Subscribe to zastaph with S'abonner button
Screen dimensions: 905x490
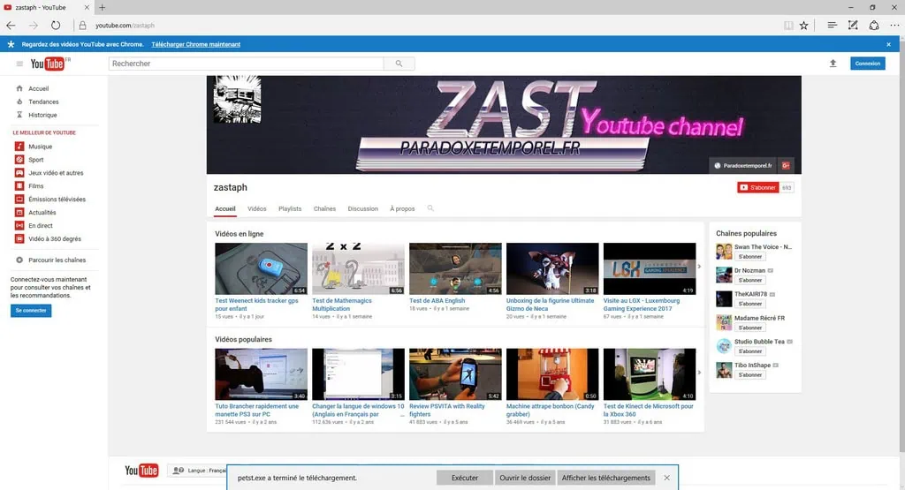point(757,187)
